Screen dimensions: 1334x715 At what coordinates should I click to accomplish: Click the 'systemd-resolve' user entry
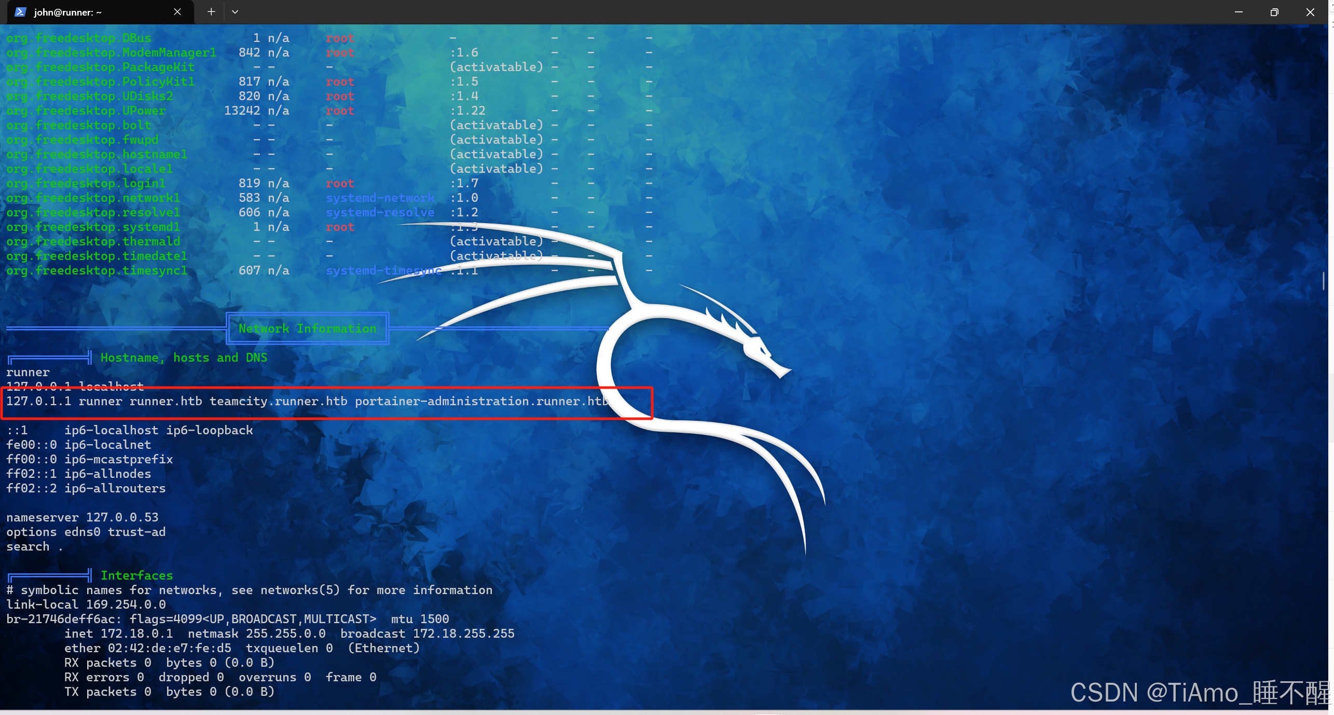pyautogui.click(x=380, y=212)
